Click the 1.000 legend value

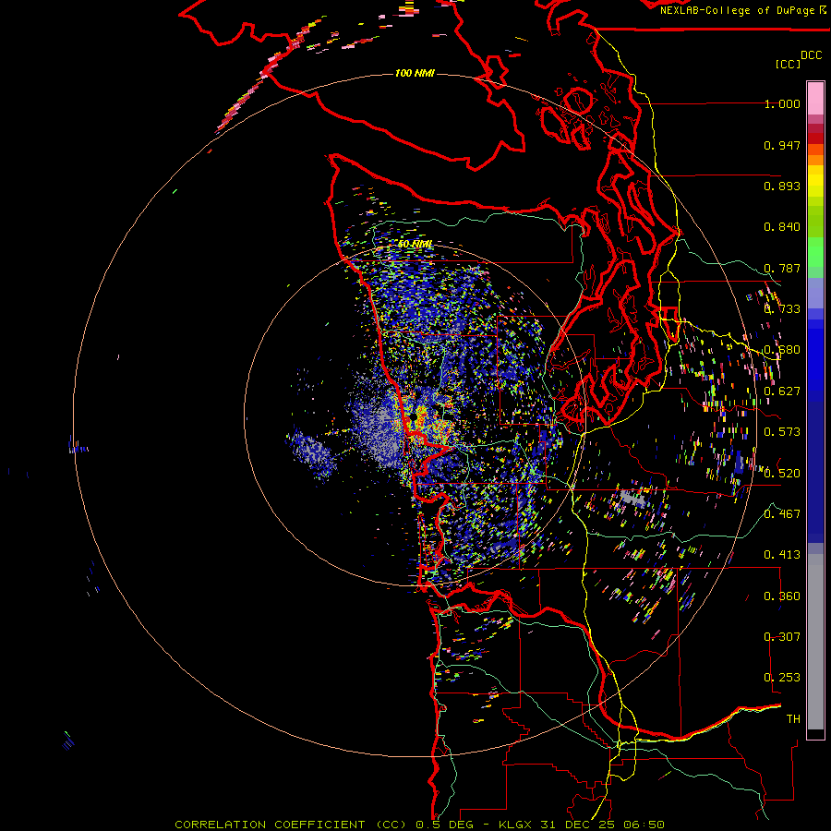782,103
